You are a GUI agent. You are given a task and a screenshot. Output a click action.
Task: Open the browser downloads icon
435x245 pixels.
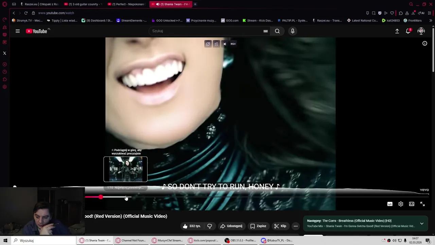click(x=413, y=13)
